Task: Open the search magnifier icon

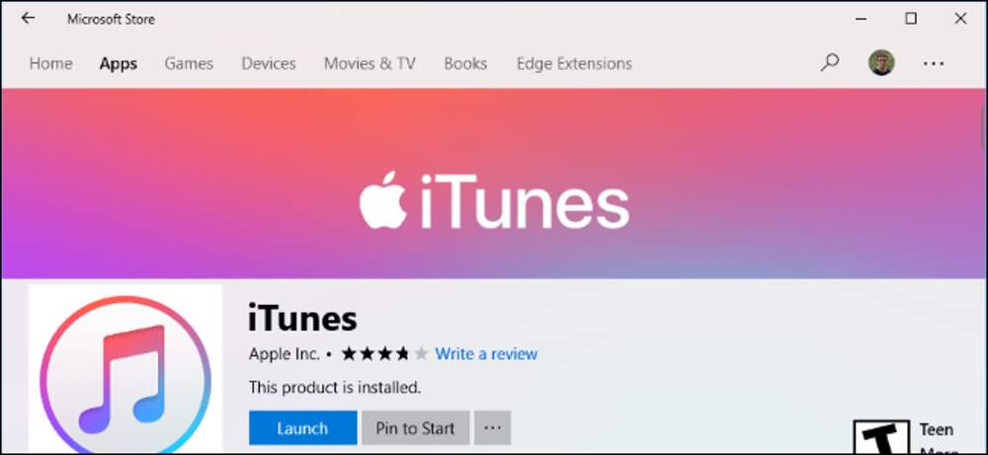Action: [x=830, y=62]
